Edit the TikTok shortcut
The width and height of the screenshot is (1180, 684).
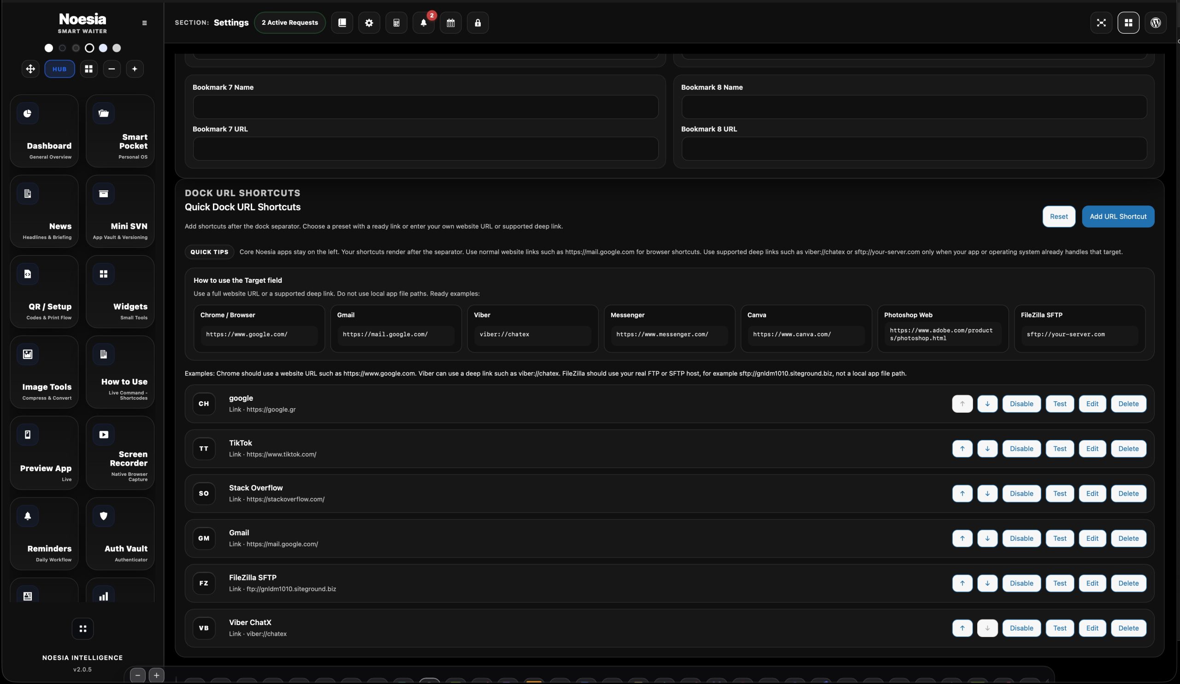point(1092,449)
